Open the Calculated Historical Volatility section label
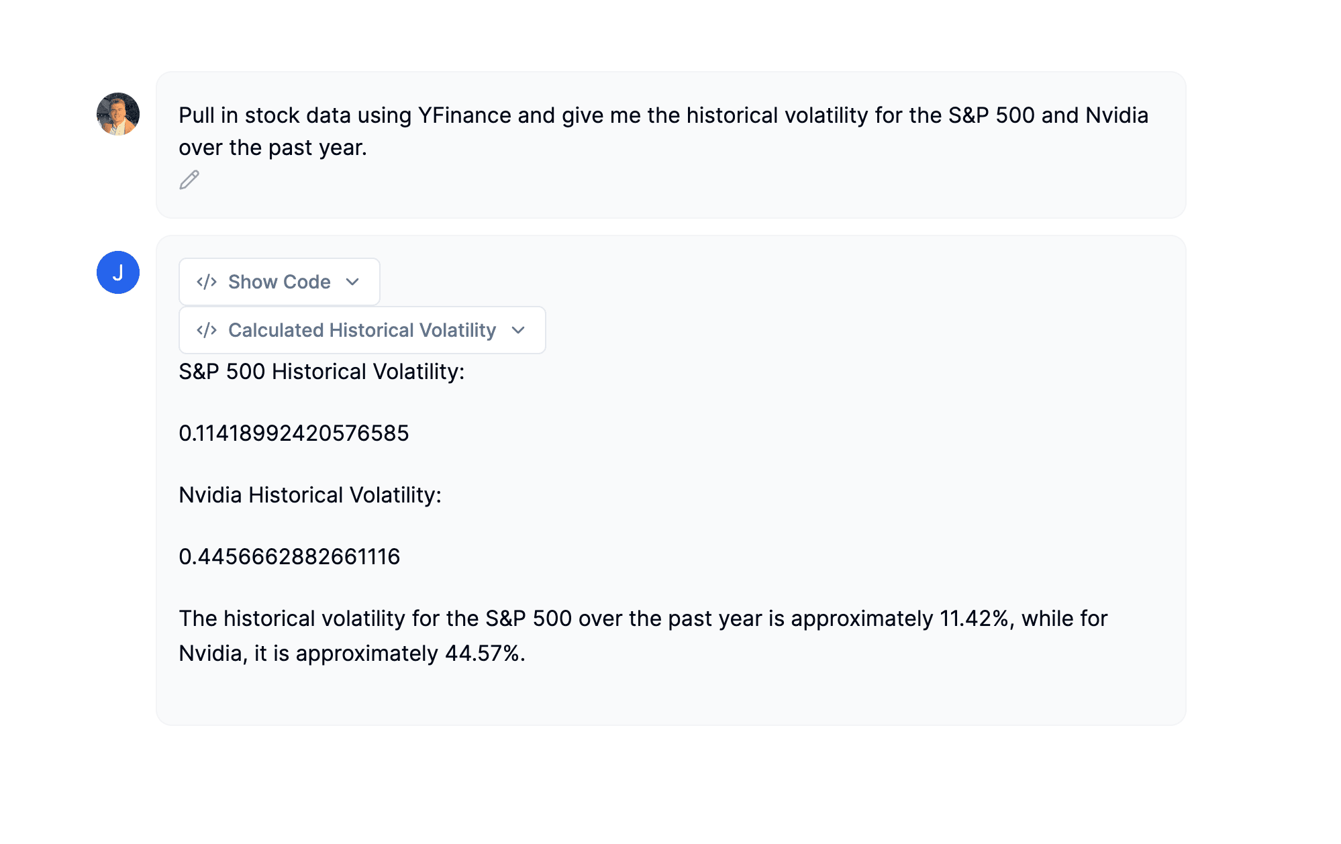 362,330
